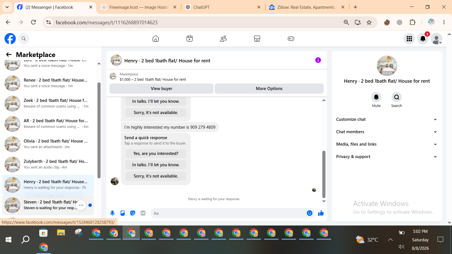Screen dimensions: 452x254
Task: Open the Gaming icon in the top bar
Action: click(x=291, y=39)
